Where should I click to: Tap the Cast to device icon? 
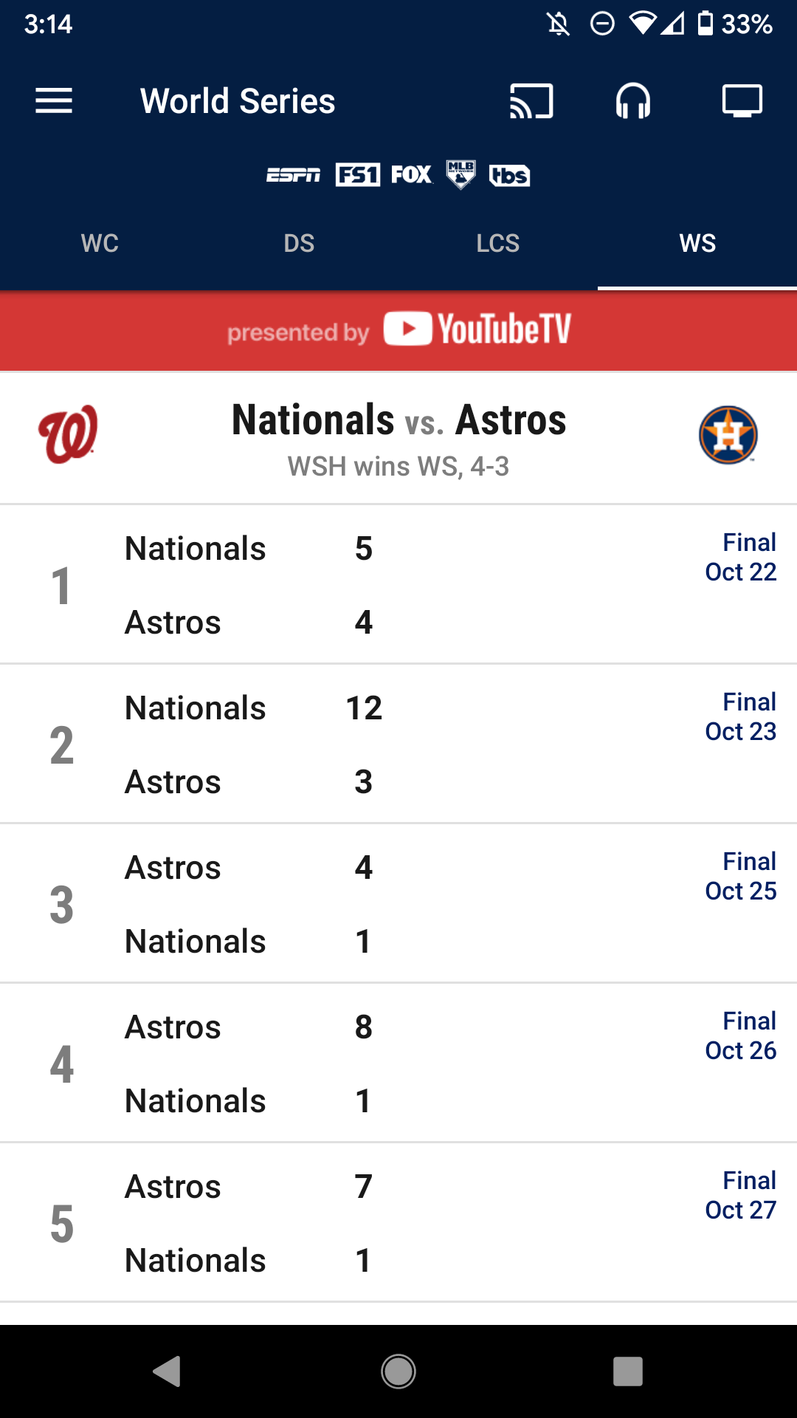click(531, 101)
